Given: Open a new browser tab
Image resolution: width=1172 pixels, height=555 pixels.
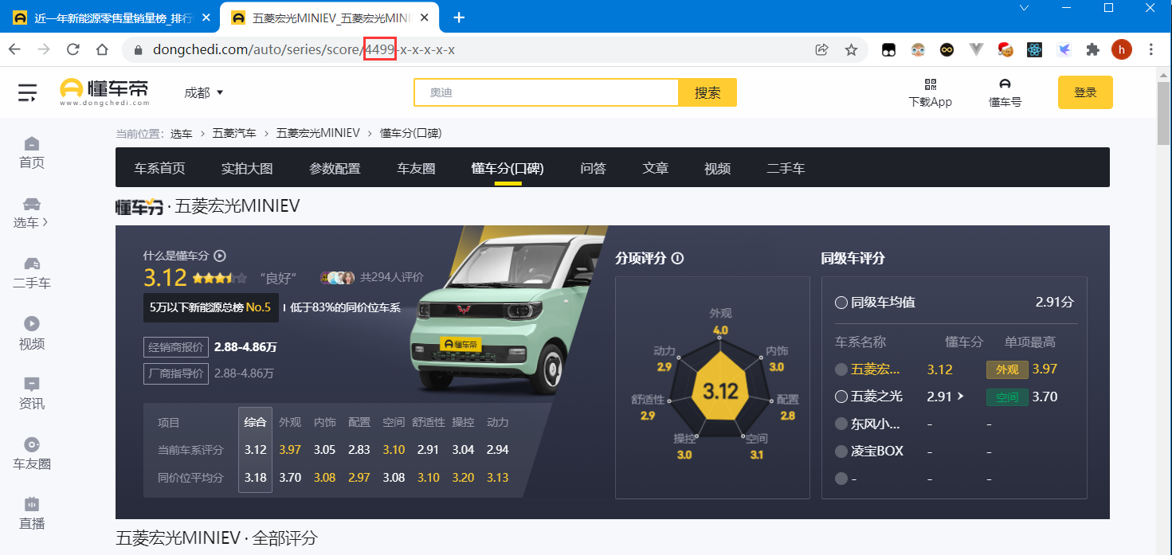Looking at the screenshot, I should (459, 18).
